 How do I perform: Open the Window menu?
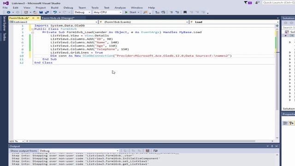tap(137, 8)
